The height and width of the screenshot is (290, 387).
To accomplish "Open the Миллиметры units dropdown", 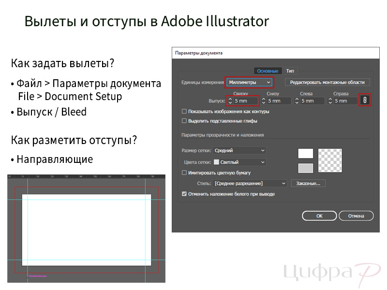I will pyautogui.click(x=249, y=82).
